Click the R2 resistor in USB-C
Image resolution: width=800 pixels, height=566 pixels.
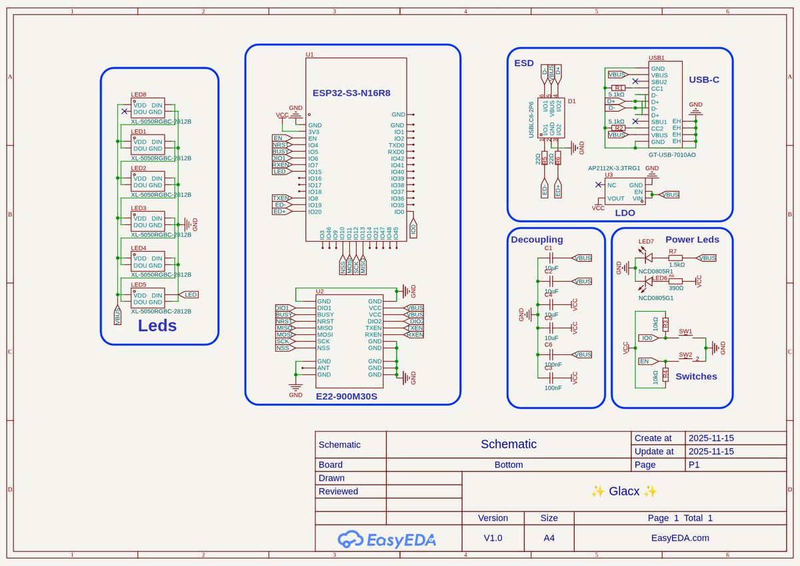click(618, 128)
